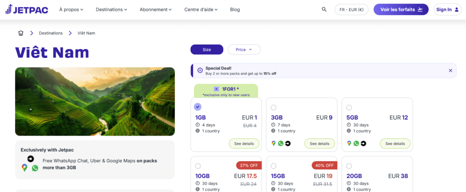Image resolution: width=466 pixels, height=192 pixels.
Task: Open the search magnifier icon
Action: (324, 10)
